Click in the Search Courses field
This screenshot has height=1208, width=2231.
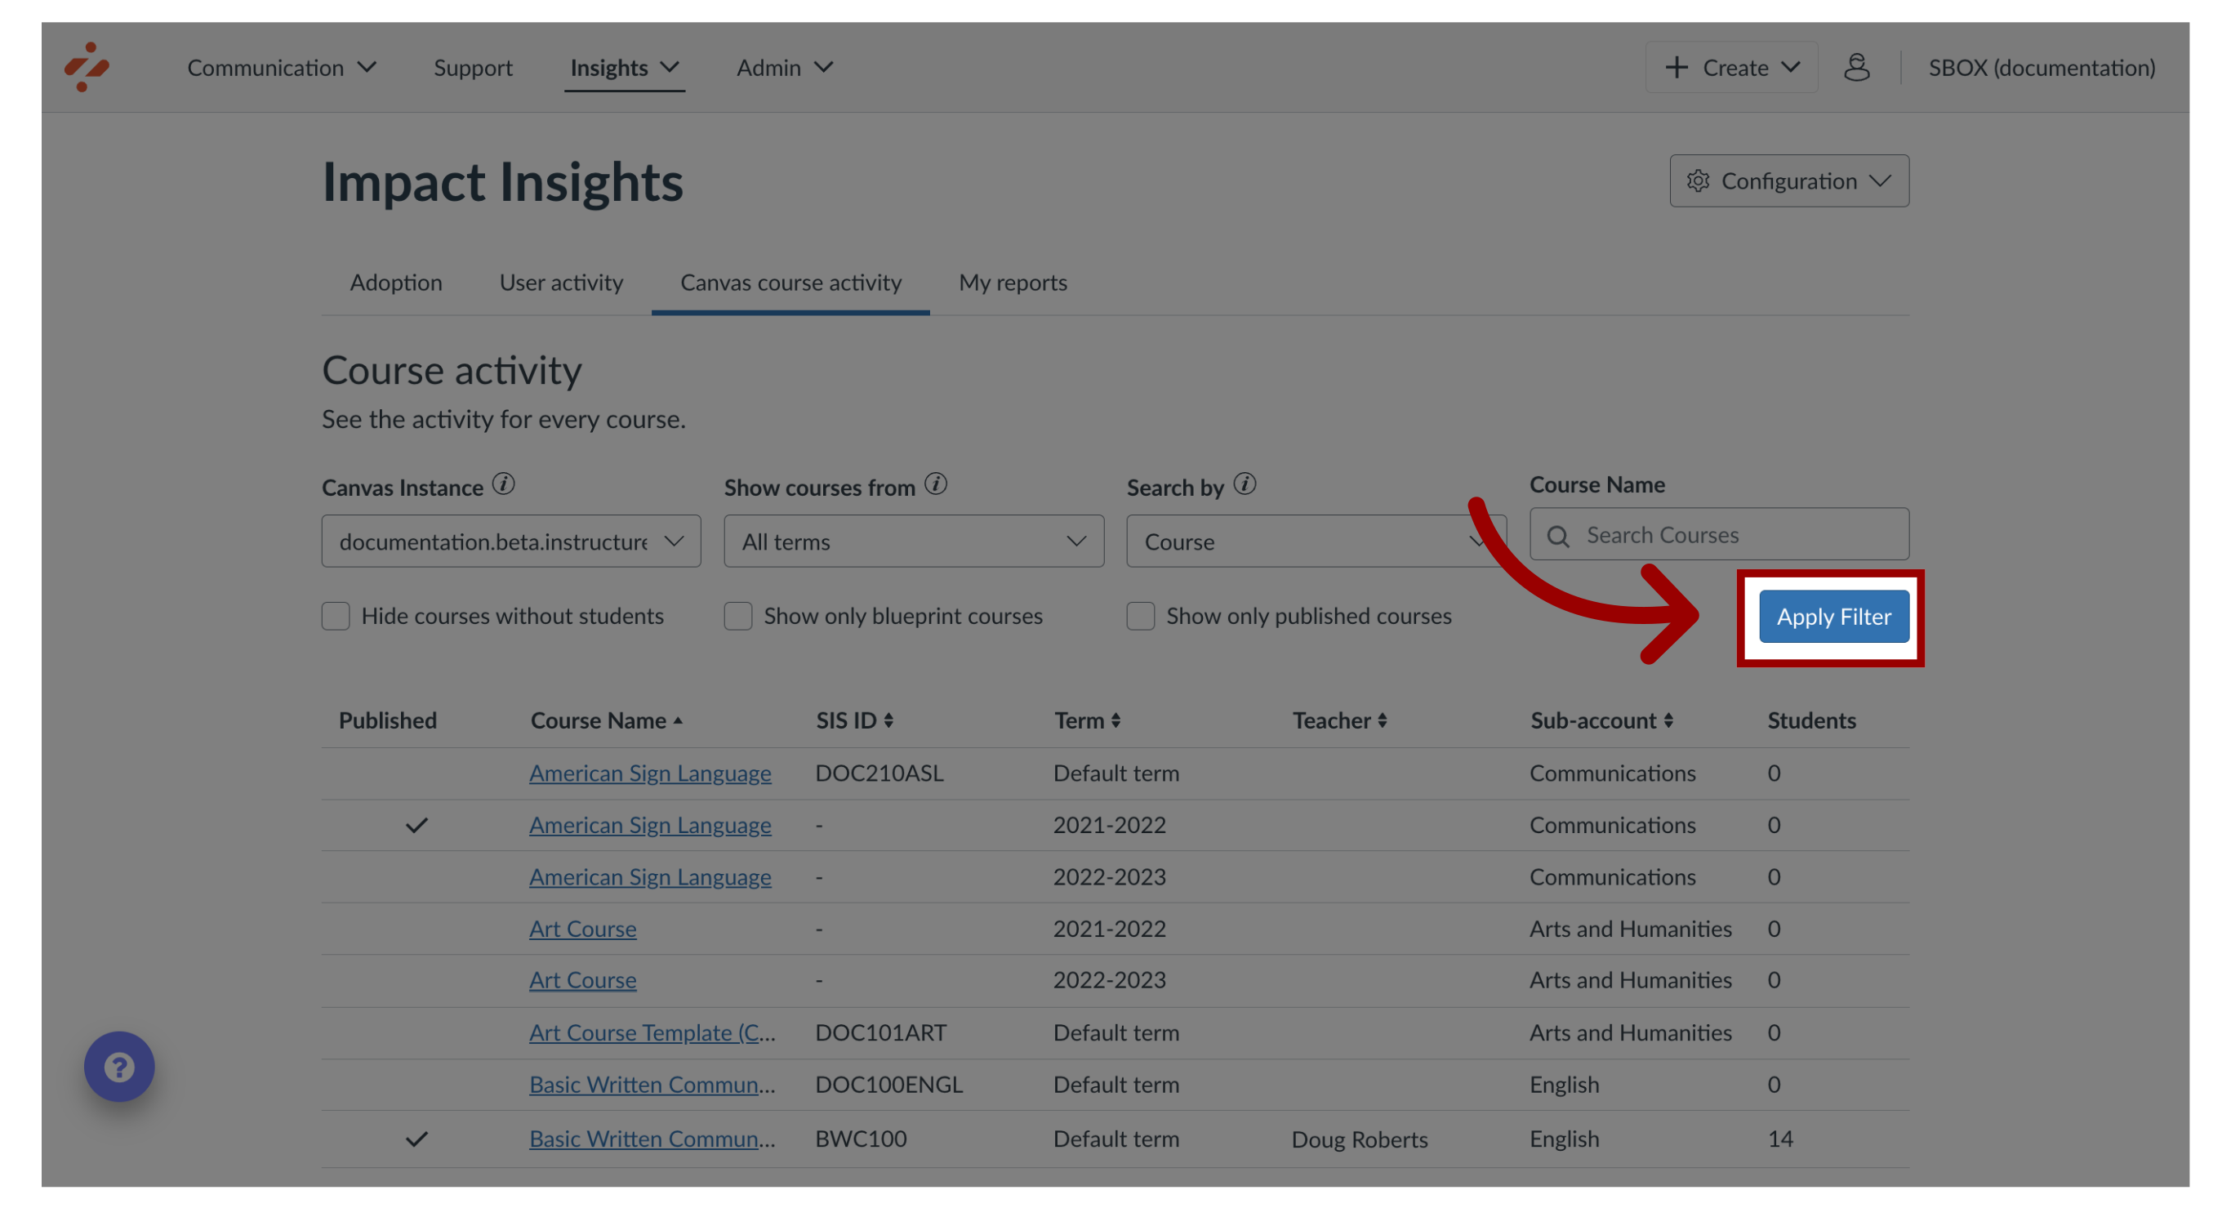point(1719,535)
